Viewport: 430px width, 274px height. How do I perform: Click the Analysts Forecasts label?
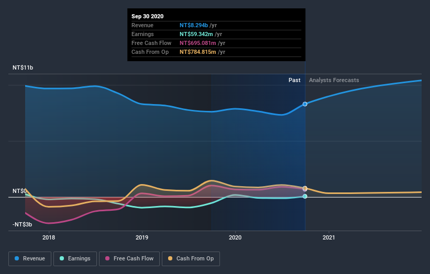click(x=334, y=80)
